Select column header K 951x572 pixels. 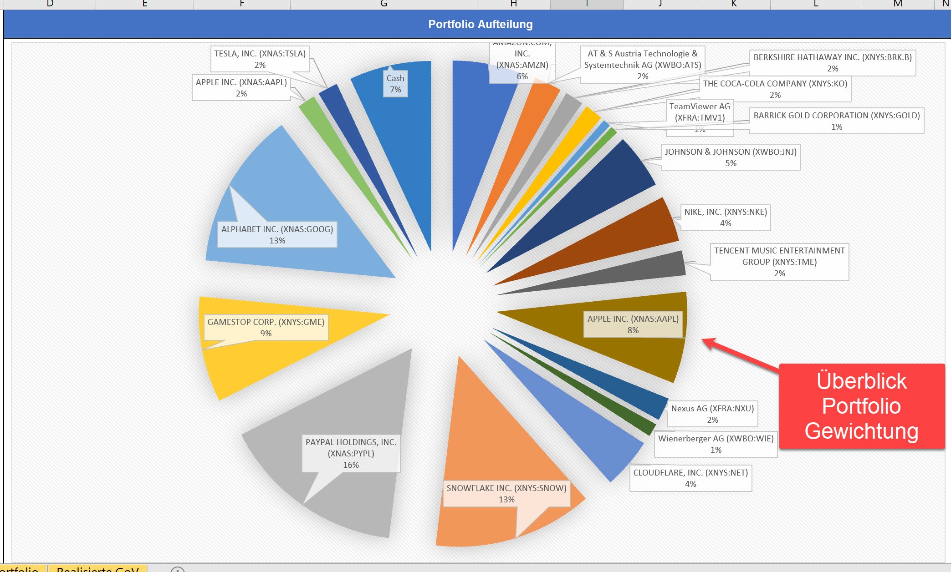click(x=734, y=4)
